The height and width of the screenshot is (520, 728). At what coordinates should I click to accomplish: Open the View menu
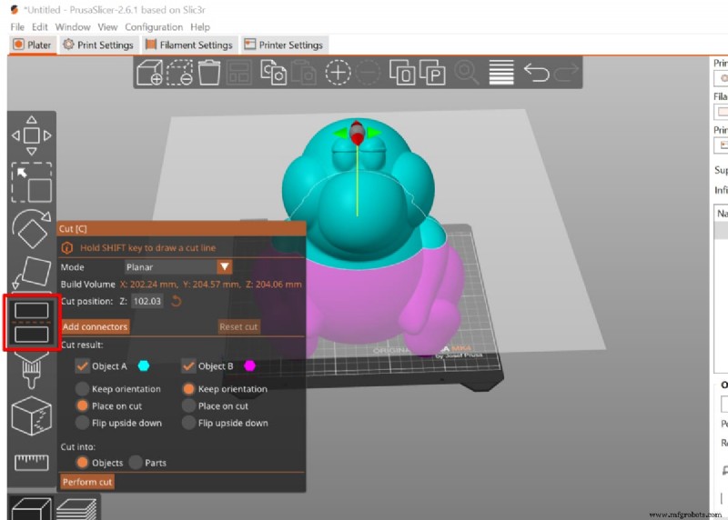107,27
